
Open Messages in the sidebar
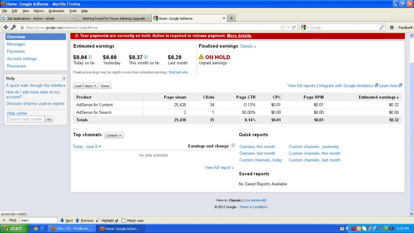[16, 44]
